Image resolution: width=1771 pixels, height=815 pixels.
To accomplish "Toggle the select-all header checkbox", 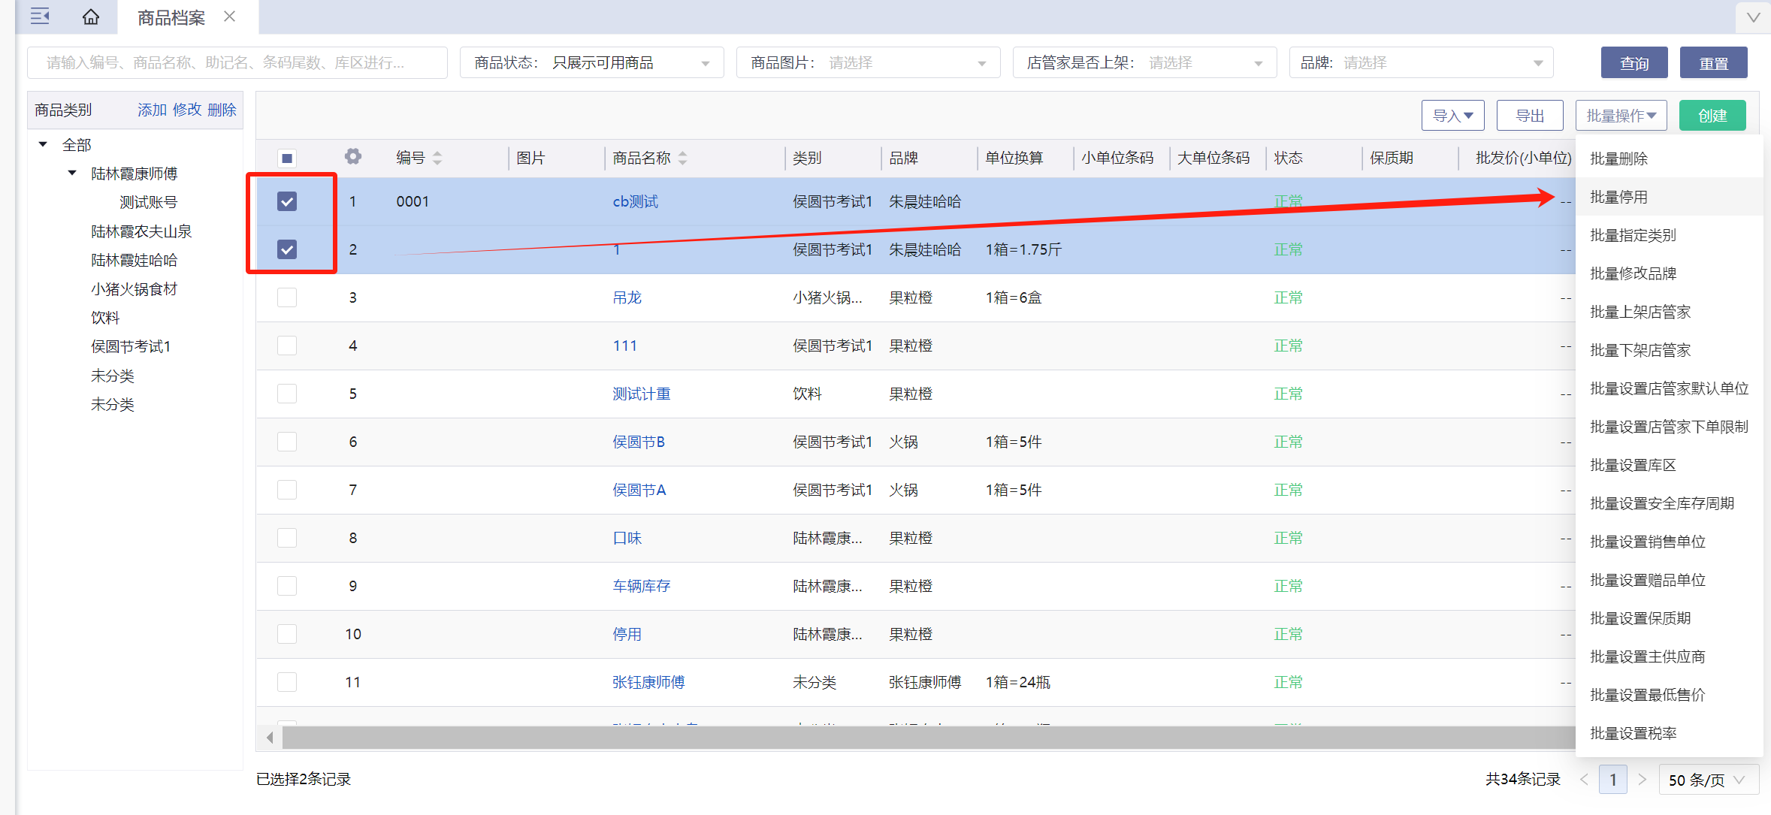I will [x=287, y=158].
